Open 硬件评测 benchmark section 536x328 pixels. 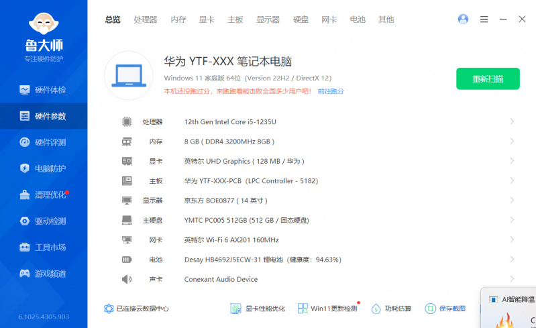coord(43,142)
